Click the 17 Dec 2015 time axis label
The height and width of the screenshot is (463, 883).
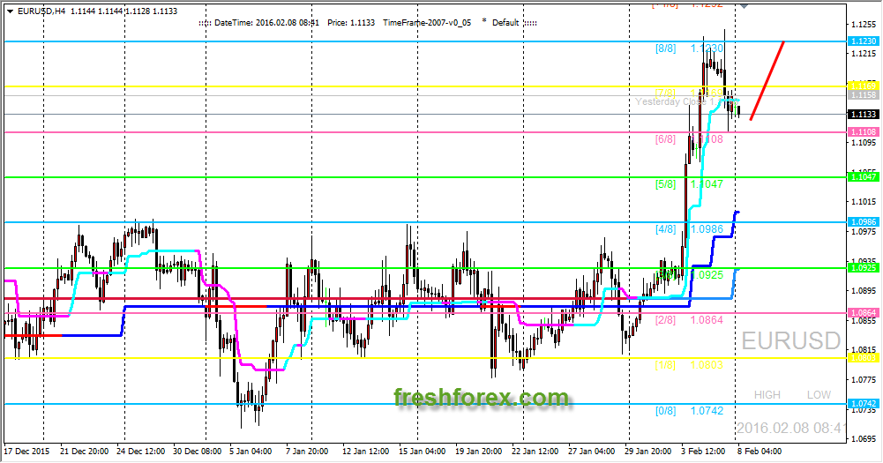click(27, 452)
